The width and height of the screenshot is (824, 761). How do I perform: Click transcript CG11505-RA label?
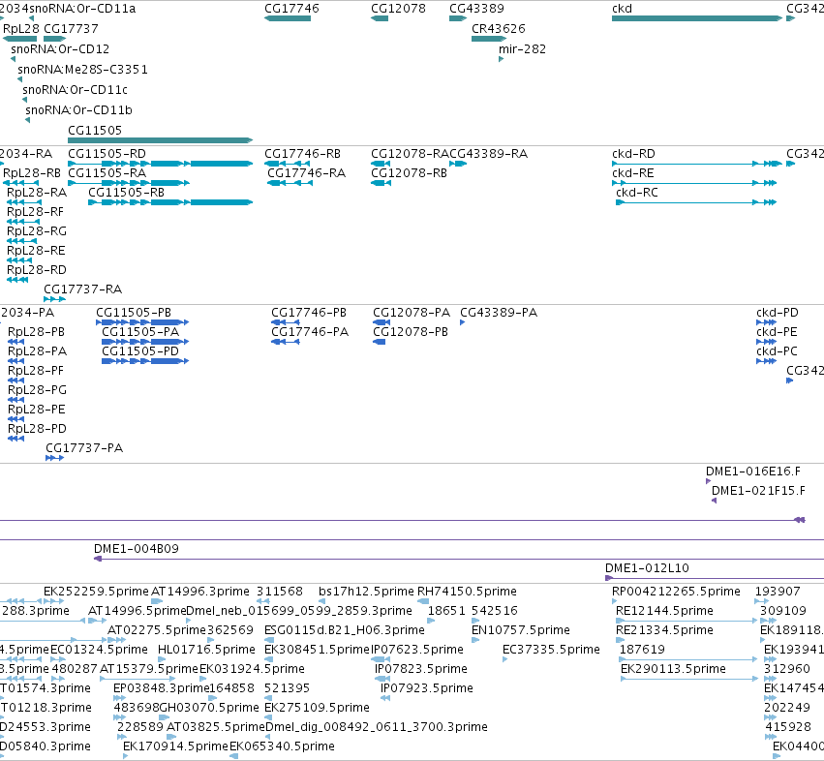click(x=107, y=173)
